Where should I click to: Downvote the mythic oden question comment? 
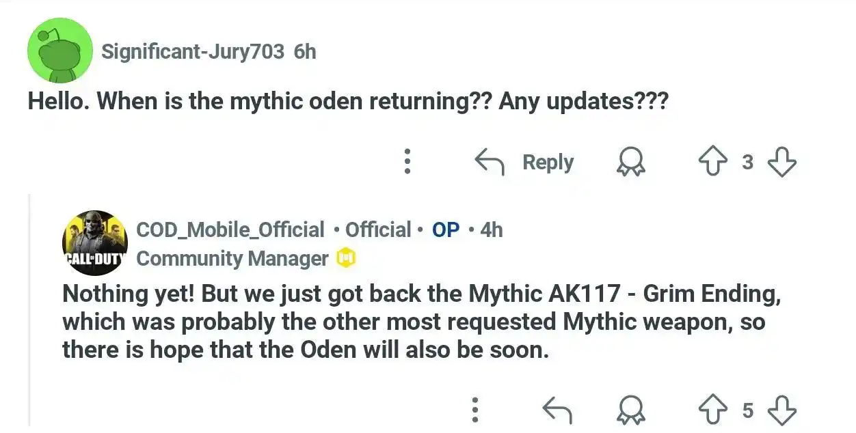[781, 163]
